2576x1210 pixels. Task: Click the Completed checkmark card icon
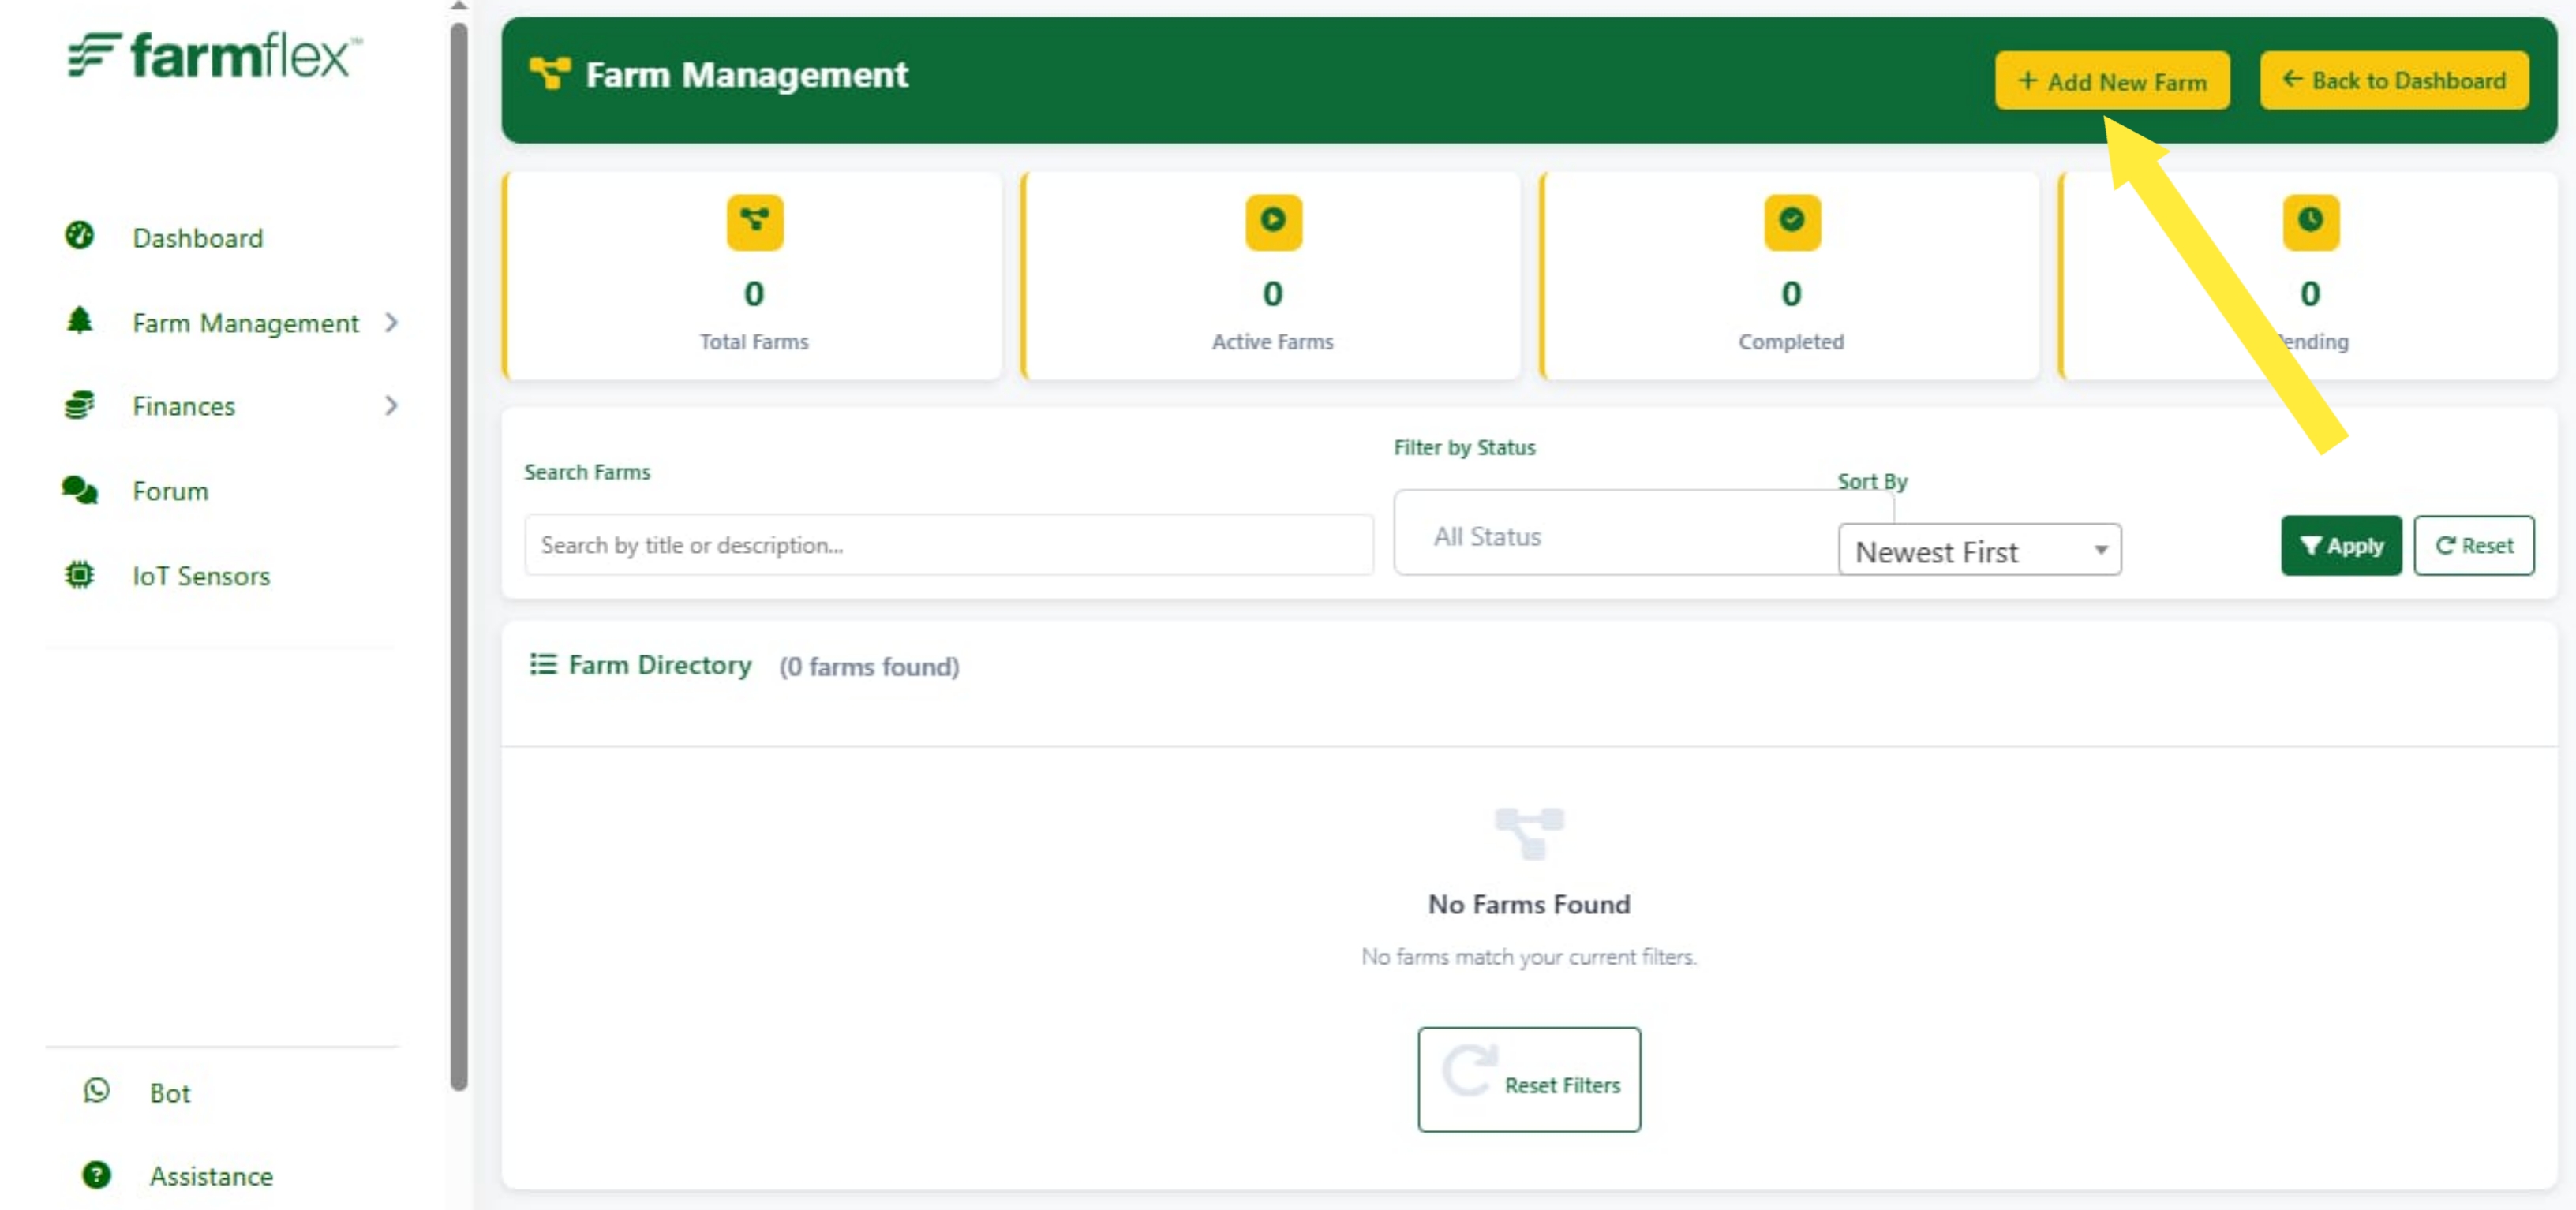click(1792, 222)
